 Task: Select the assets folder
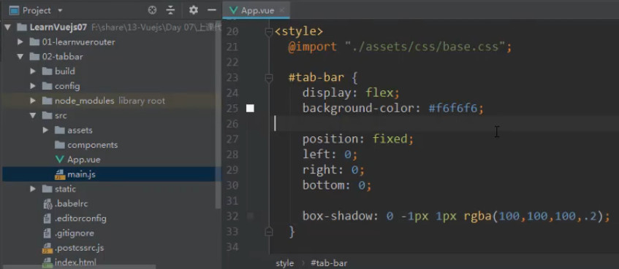click(x=80, y=130)
